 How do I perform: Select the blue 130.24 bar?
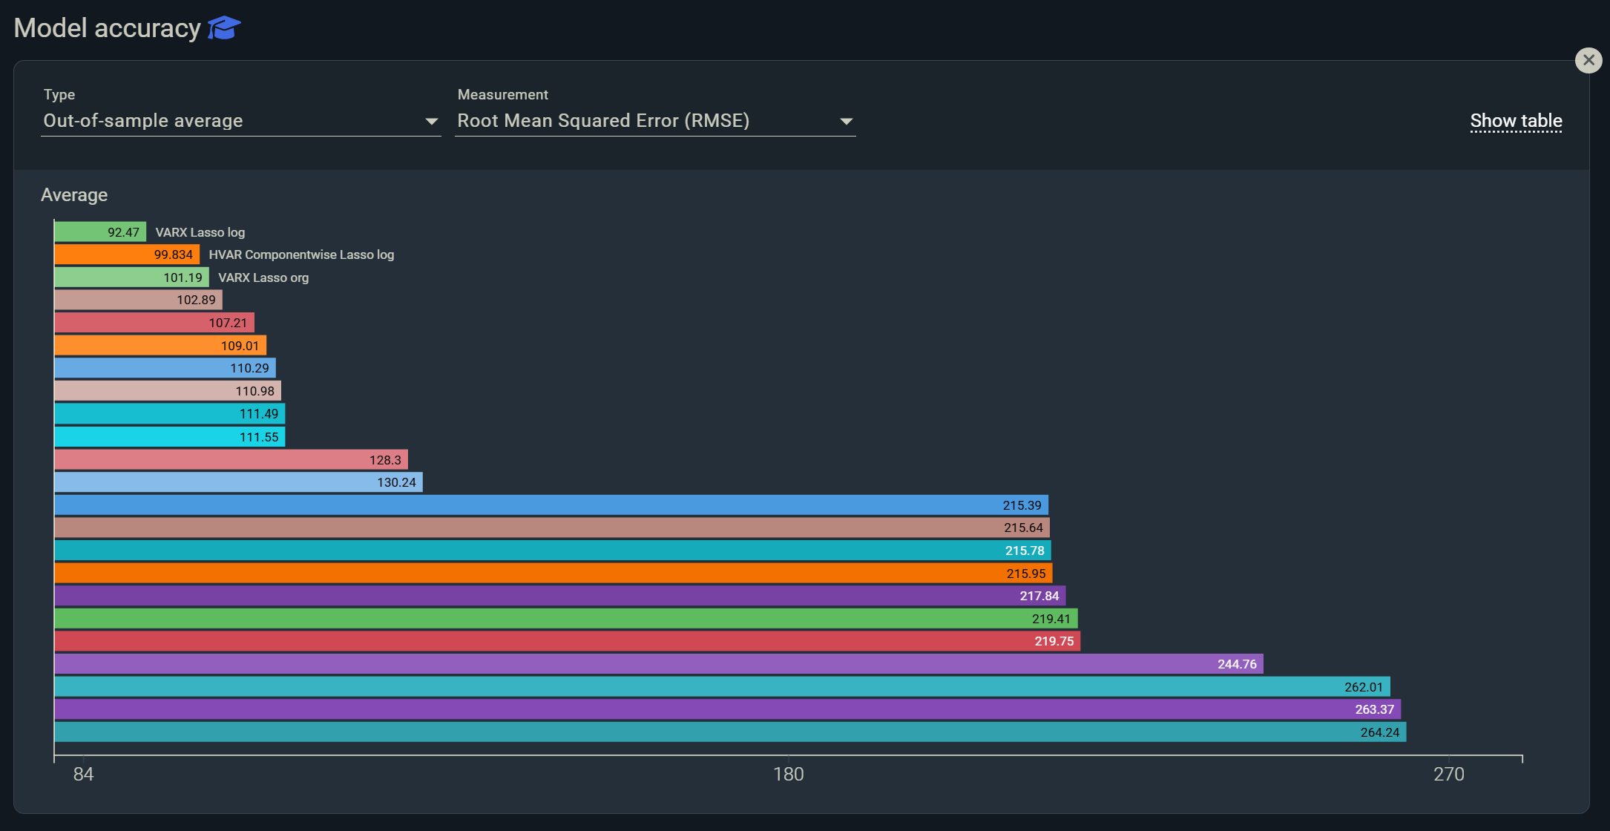237,482
